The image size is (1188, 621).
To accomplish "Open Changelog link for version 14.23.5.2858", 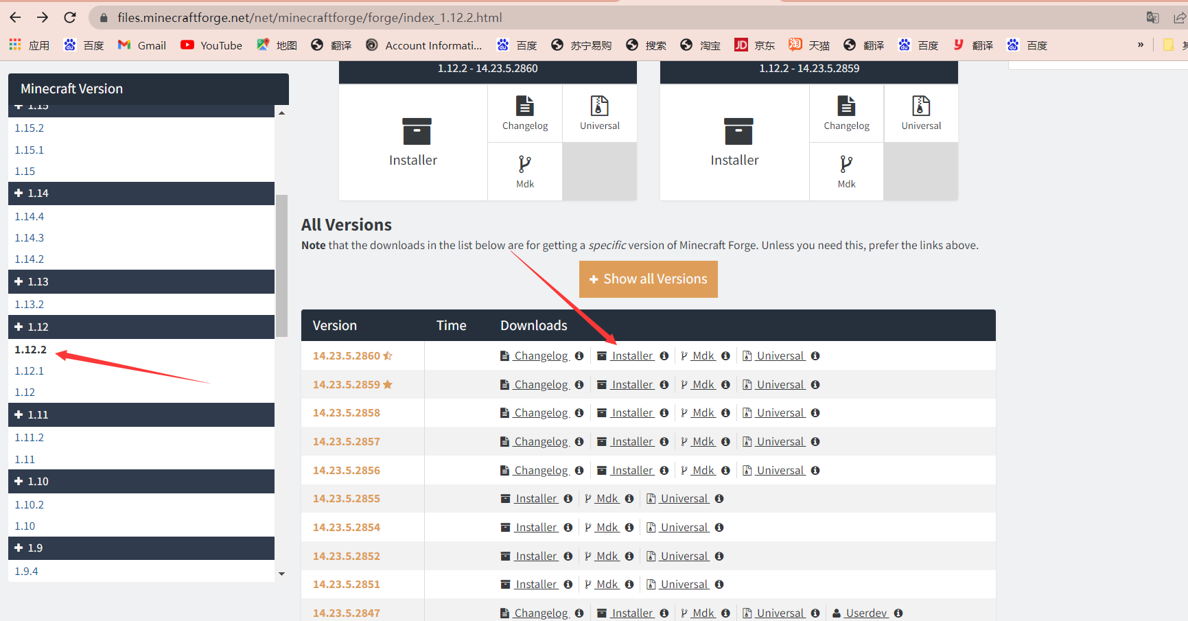I will pos(535,413).
